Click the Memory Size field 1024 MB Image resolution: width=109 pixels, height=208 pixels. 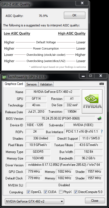pos(38,158)
